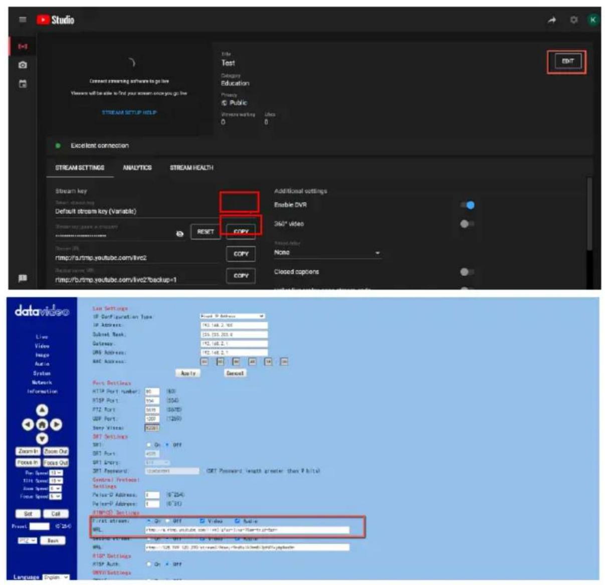Open the Image menu in datavideo sidebar
605x585 pixels.
[x=42, y=355]
